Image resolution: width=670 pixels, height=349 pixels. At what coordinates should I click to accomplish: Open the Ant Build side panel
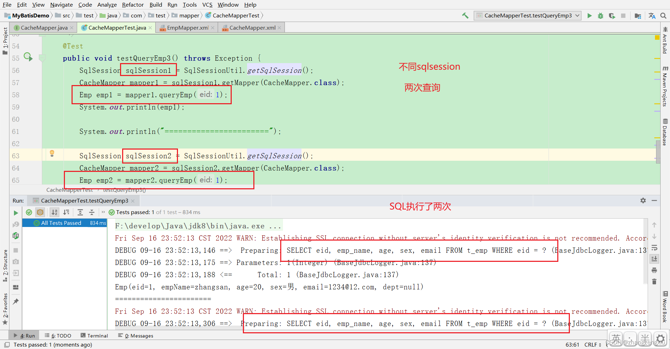pos(665,40)
